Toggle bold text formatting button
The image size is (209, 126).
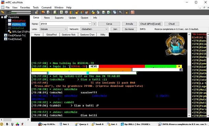[x=7, y=124]
